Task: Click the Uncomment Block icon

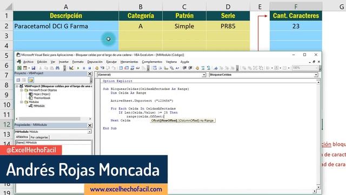Action: pos(208,68)
